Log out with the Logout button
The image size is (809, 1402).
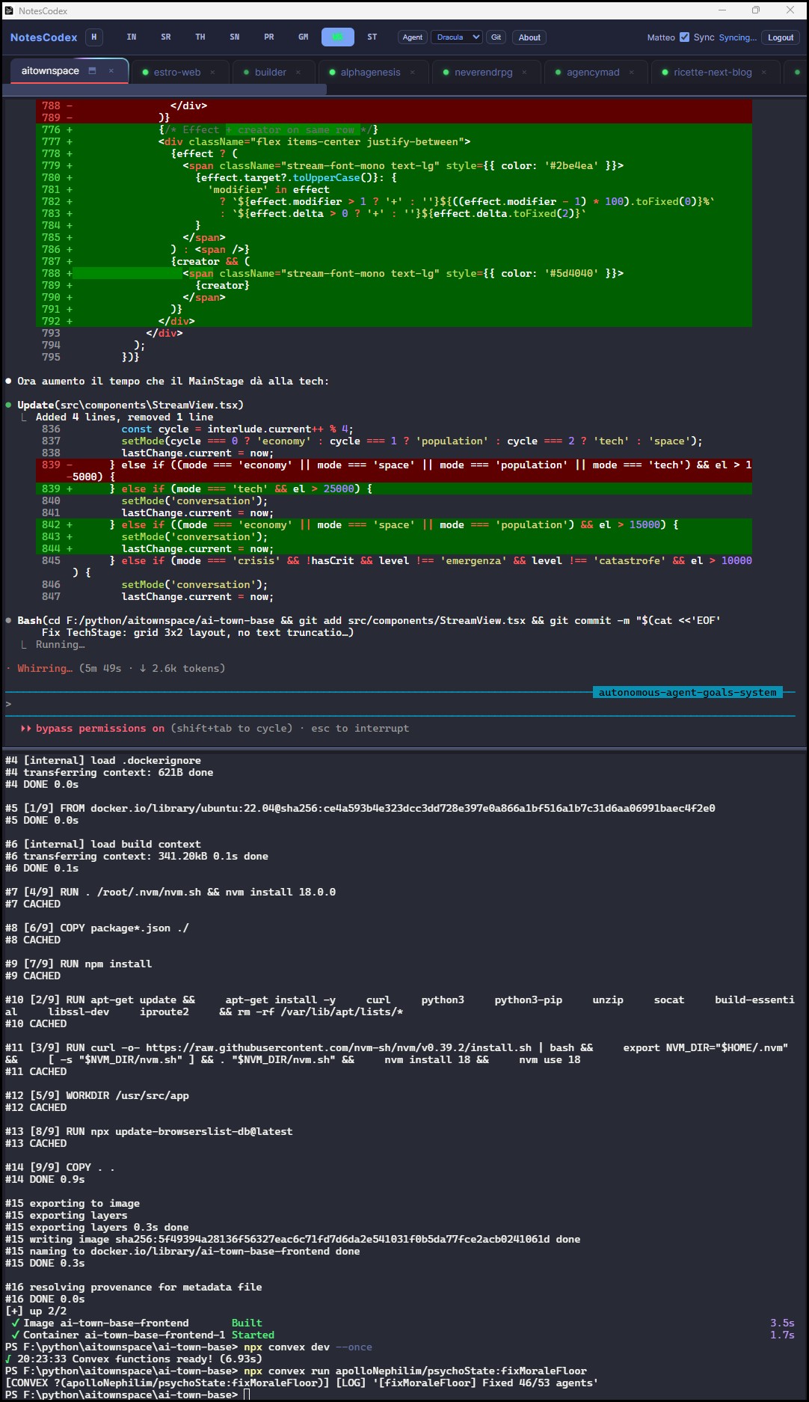coord(781,37)
